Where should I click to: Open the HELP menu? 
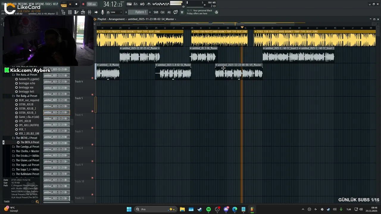click(55, 4)
